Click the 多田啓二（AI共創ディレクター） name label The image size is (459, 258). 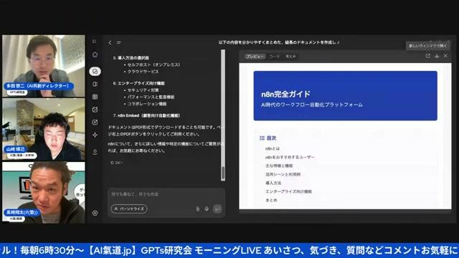point(38,86)
